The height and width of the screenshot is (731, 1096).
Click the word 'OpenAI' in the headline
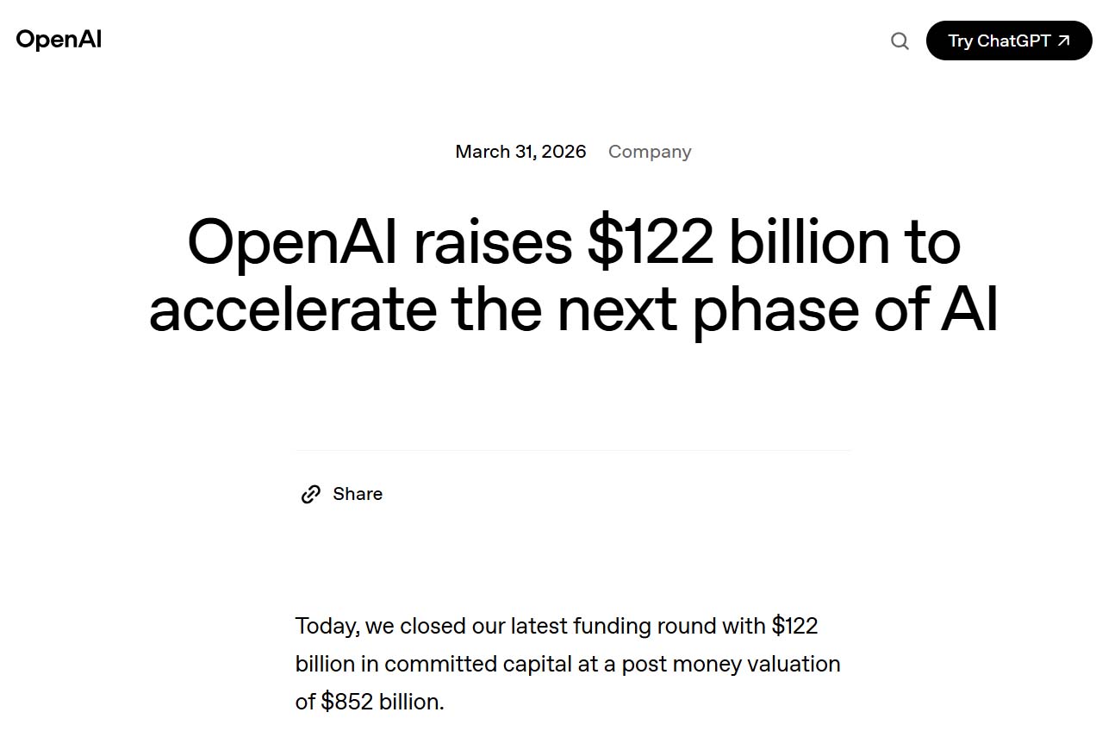(x=293, y=243)
